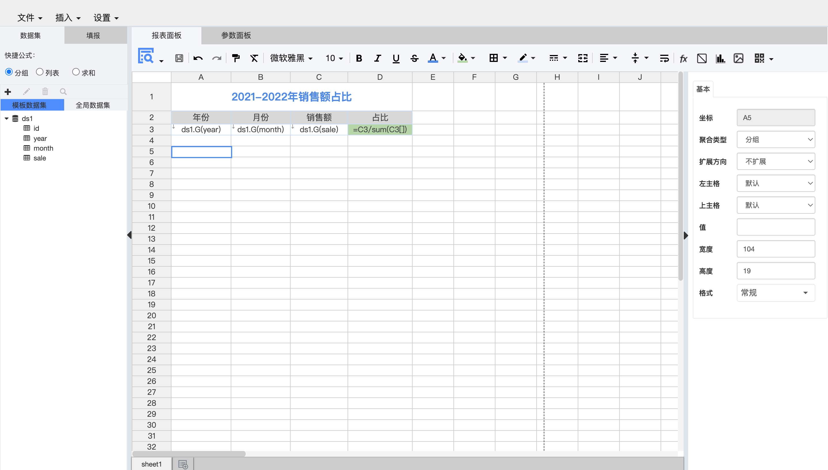Open preview options dropdown arrow
The height and width of the screenshot is (470, 828).
pyautogui.click(x=161, y=61)
